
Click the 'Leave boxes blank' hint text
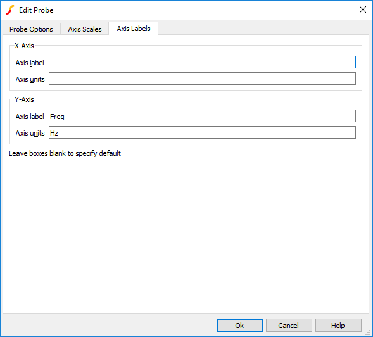coord(65,153)
